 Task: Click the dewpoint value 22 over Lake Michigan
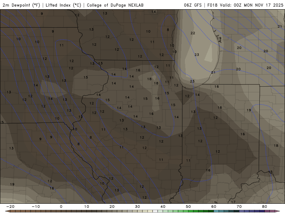[x=193, y=33]
